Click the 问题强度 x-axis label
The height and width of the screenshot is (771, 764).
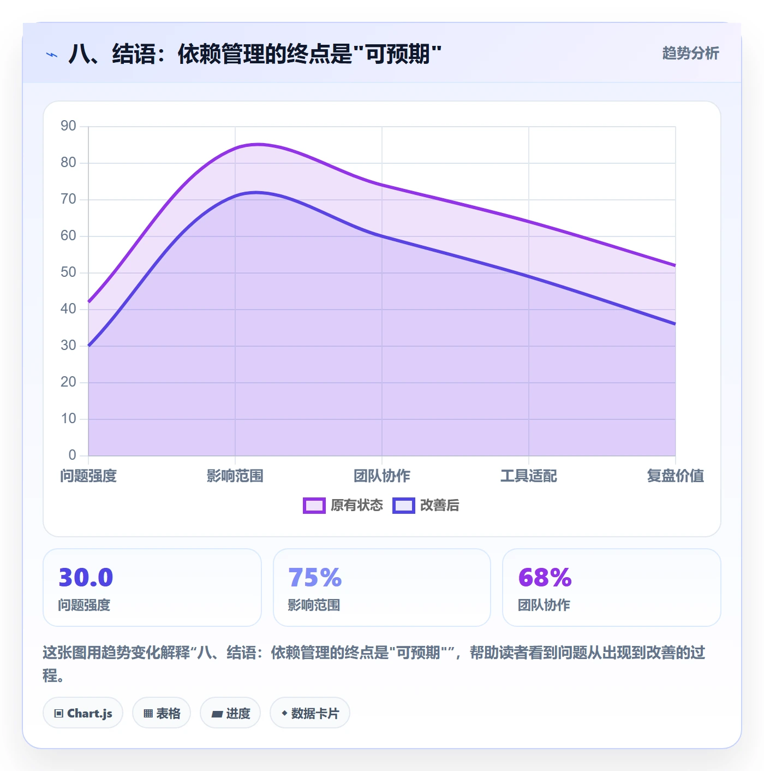point(88,476)
